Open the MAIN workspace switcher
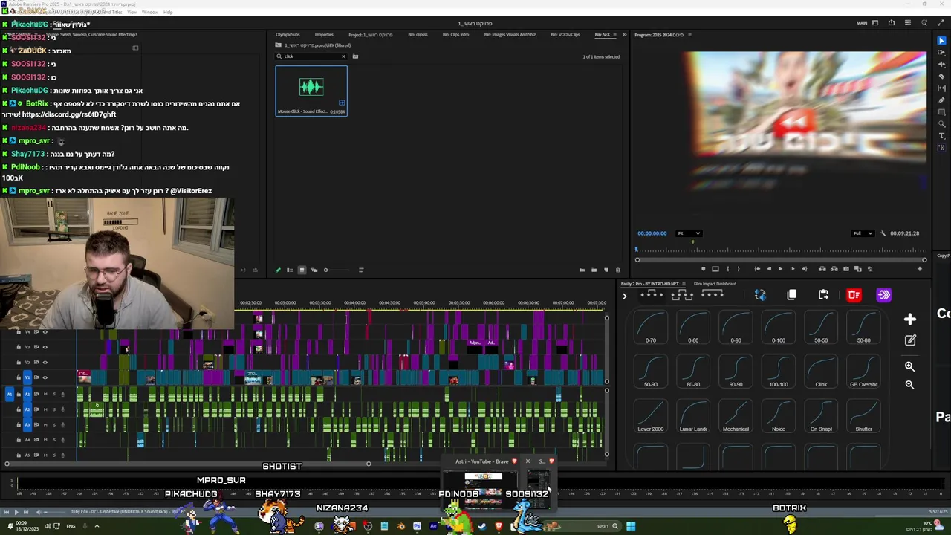This screenshot has height=535, width=951. click(x=862, y=23)
